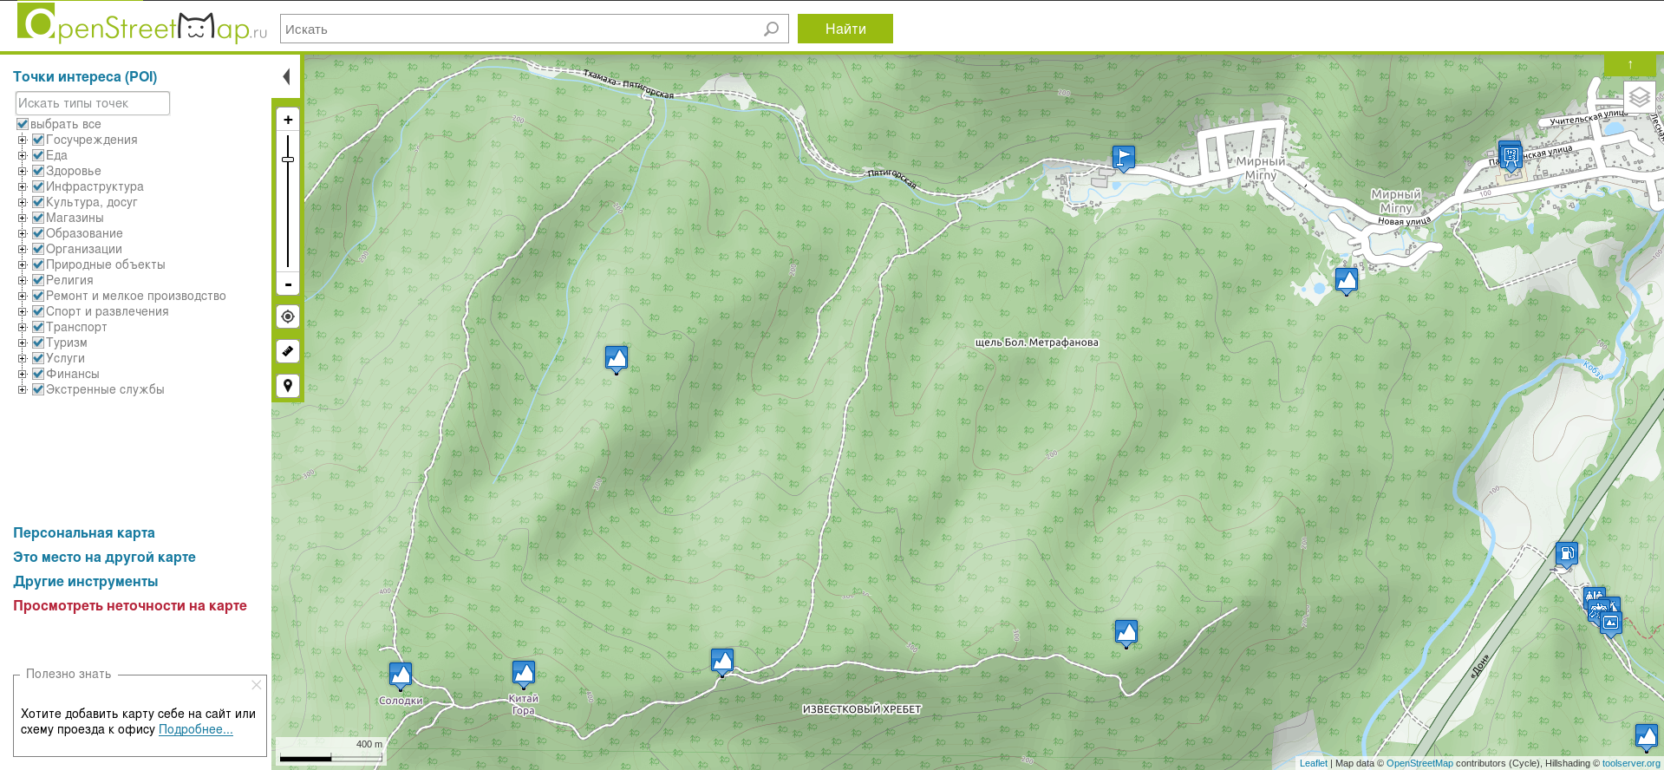
Task: Open the peak marker south of Мирный
Action: coord(1347,281)
